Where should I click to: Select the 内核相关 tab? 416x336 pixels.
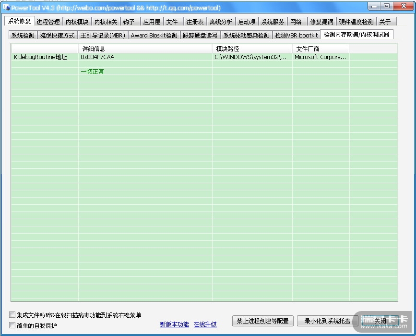point(106,22)
